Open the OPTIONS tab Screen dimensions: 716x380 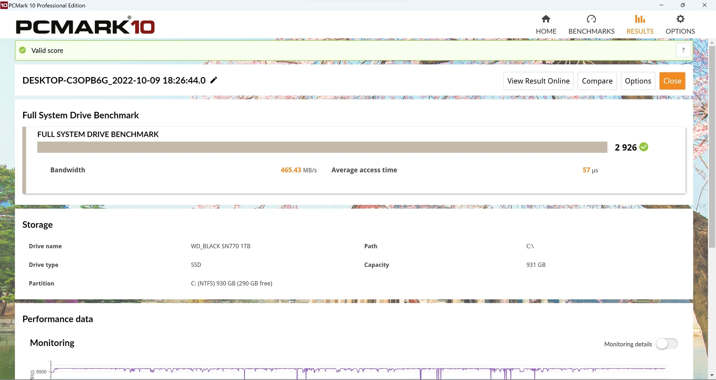tap(680, 25)
